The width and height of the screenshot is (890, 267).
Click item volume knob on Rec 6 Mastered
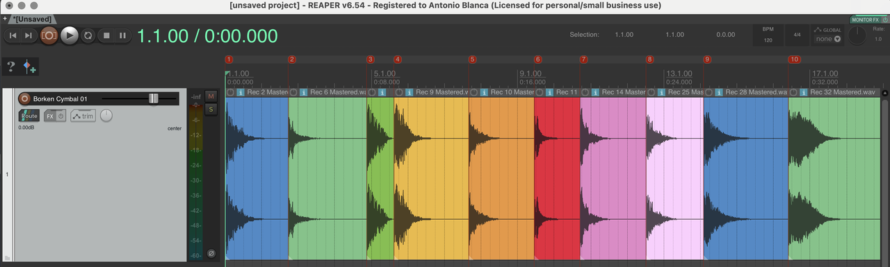[293, 92]
